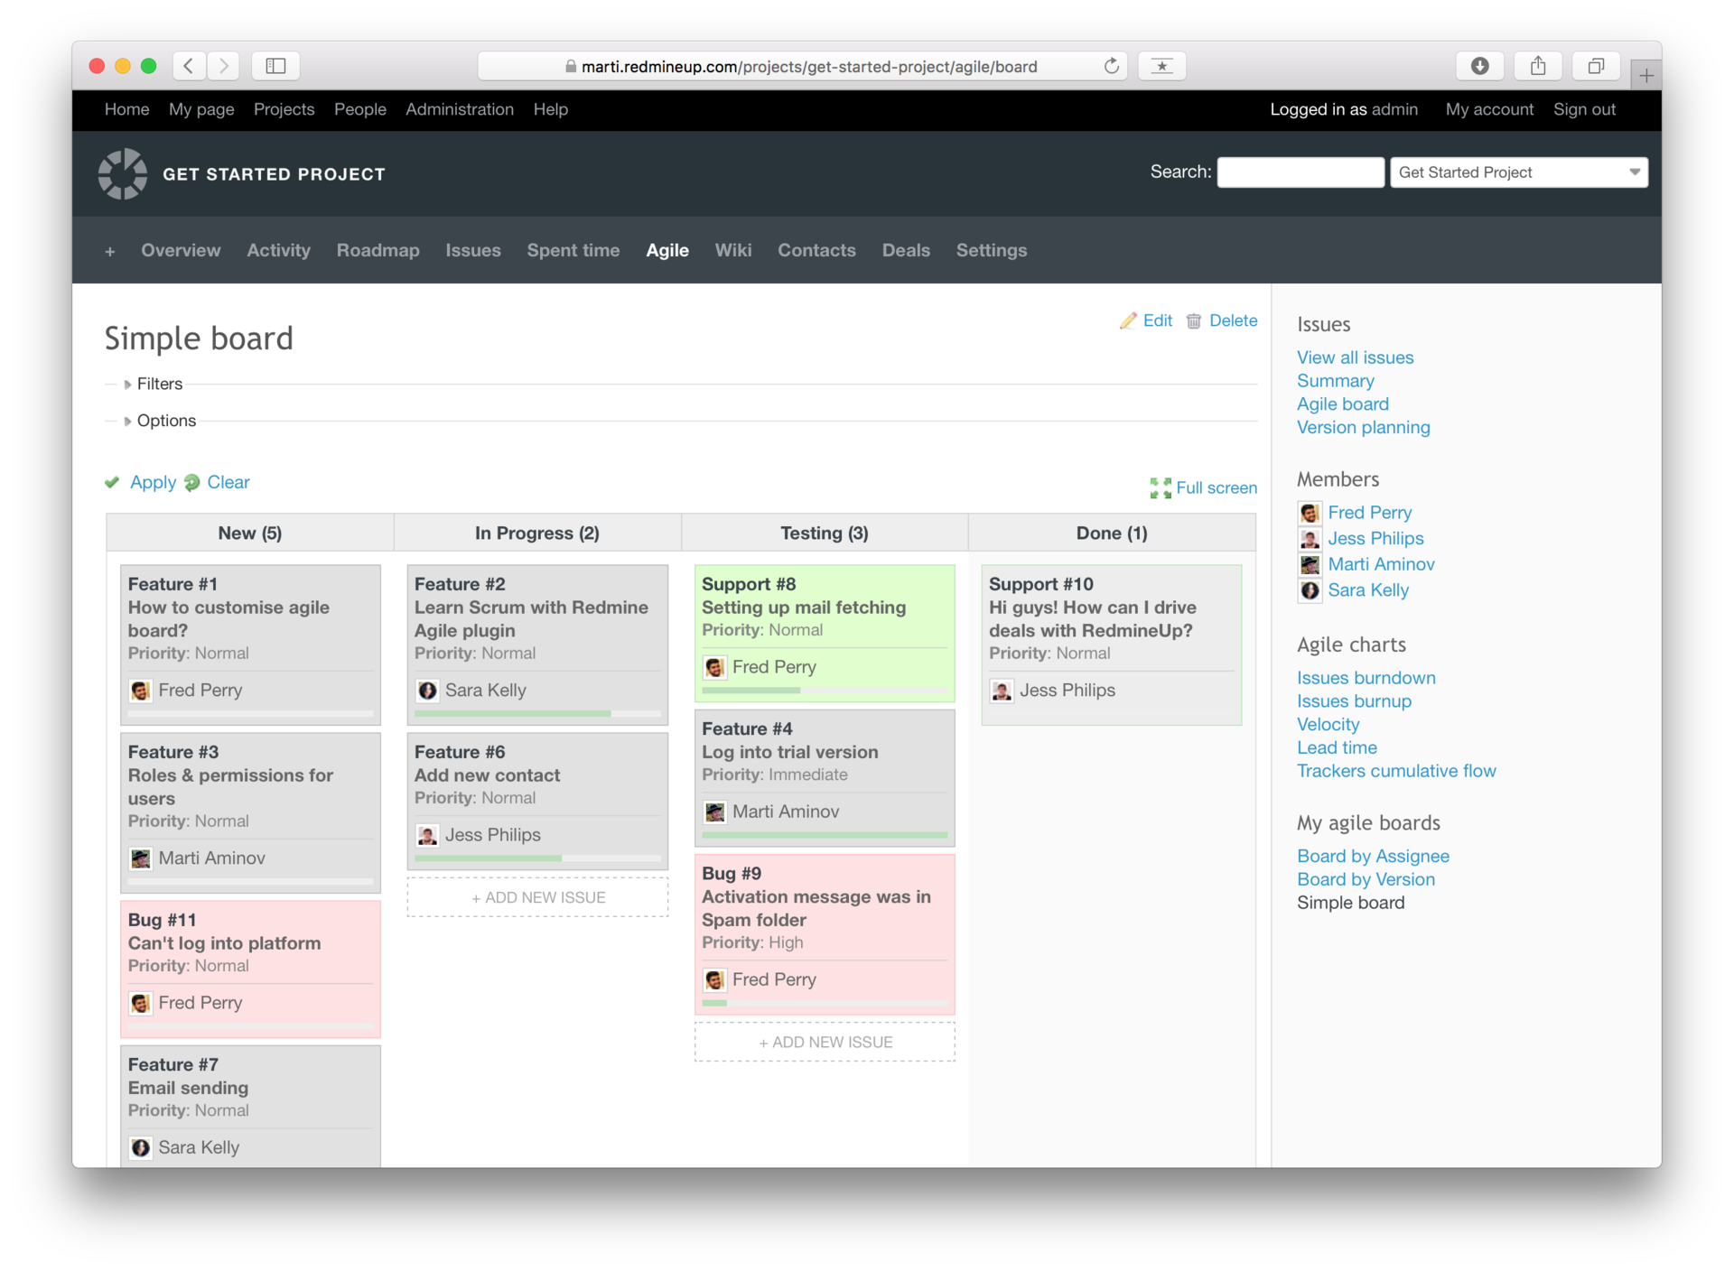Add new issue in Testing column
Viewport: 1734px width, 1271px height.
[825, 1043]
